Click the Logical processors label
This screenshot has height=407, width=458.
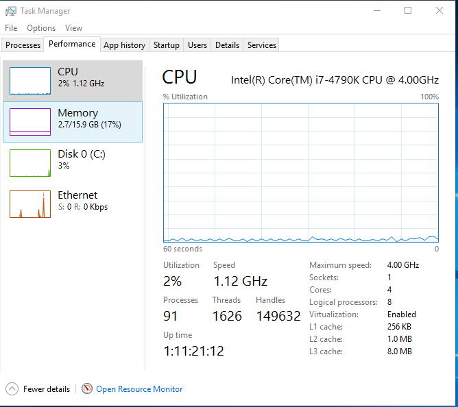point(343,302)
